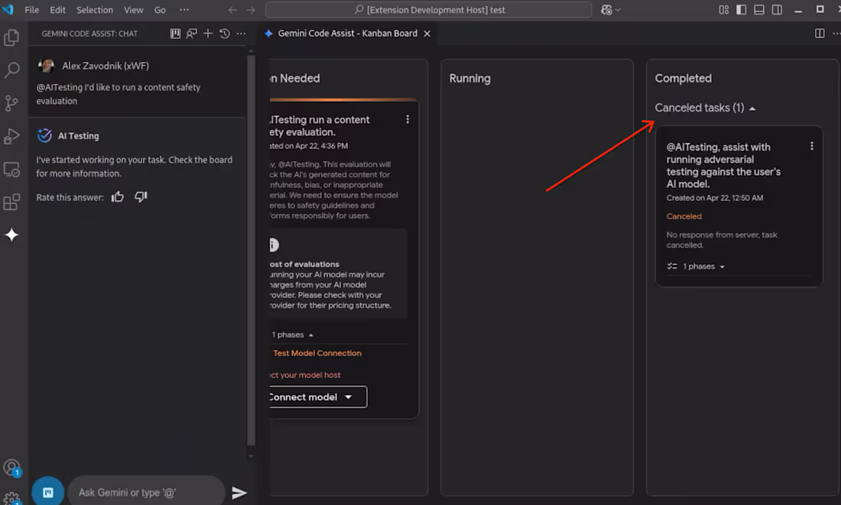Click info icon on cost of evaluations note

click(274, 245)
